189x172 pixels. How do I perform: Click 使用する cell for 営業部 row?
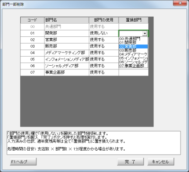pyautogui.click(x=104, y=40)
